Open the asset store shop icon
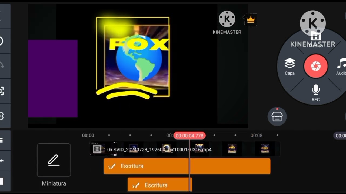Image resolution: width=346 pixels, height=194 pixels. [277, 116]
